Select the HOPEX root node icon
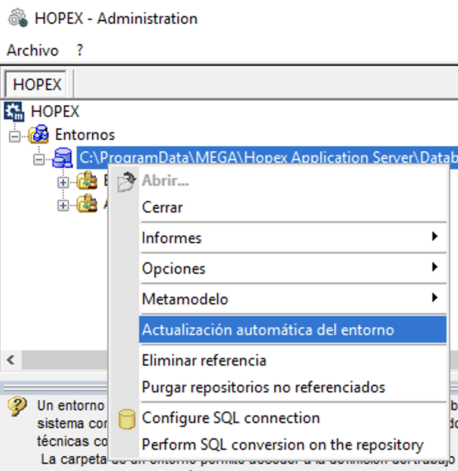This screenshot has height=471, width=458. 14,112
